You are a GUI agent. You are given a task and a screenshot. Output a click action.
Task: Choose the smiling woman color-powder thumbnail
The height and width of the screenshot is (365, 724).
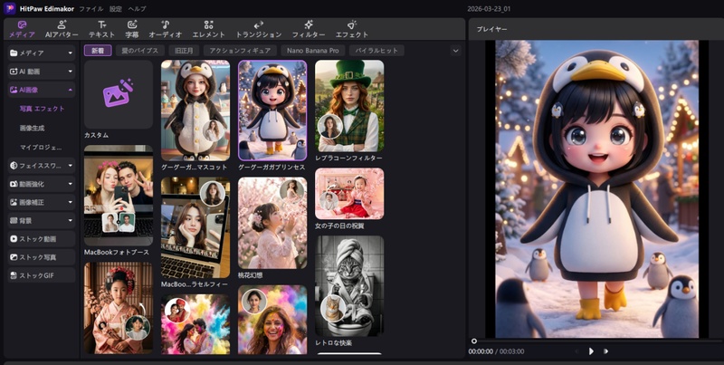coord(272,320)
